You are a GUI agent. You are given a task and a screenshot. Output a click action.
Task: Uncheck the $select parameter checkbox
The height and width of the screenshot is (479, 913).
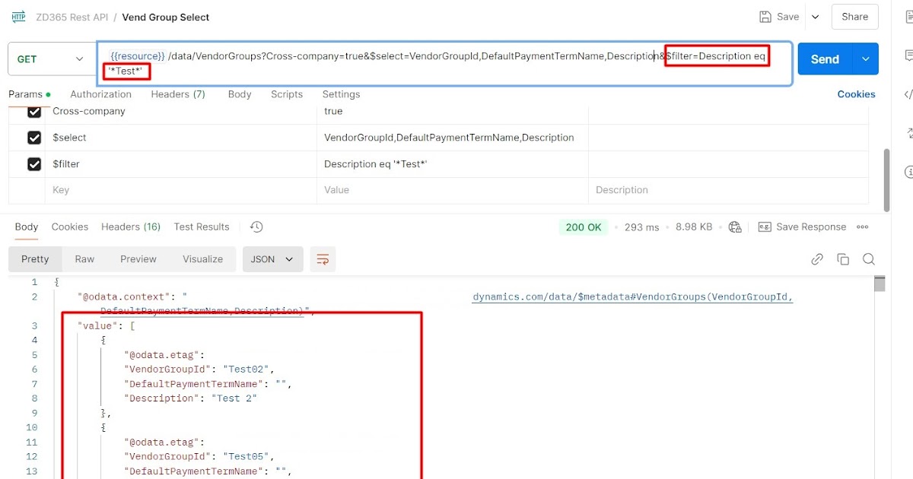tap(34, 138)
